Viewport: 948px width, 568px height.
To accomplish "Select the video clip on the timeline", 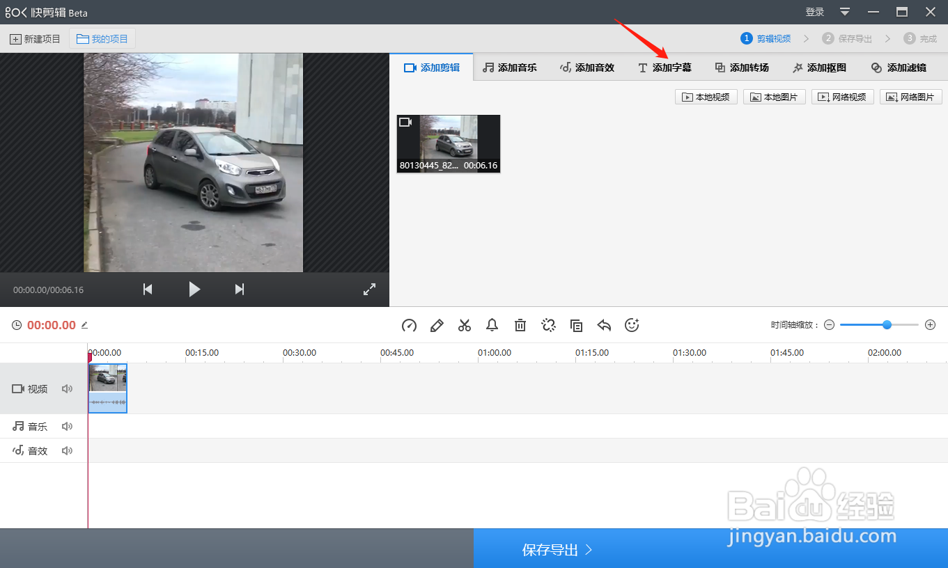I will [x=108, y=388].
